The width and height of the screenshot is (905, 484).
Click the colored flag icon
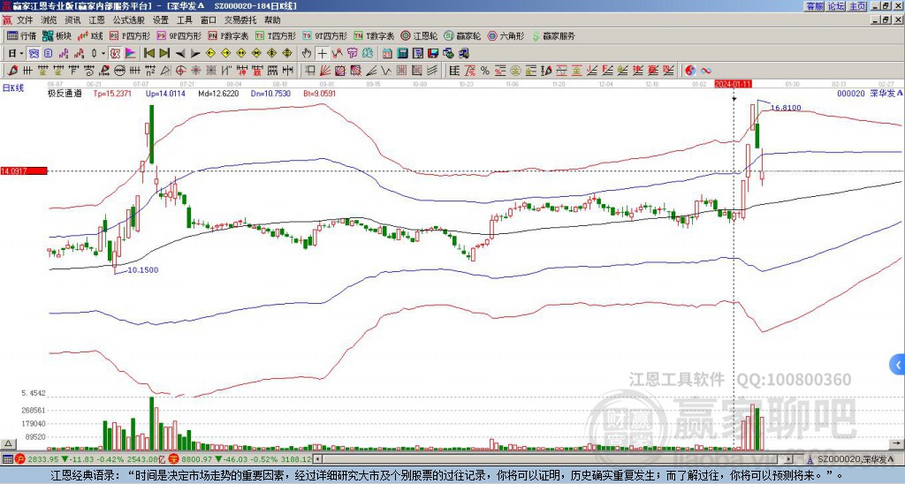pyautogui.click(x=131, y=53)
